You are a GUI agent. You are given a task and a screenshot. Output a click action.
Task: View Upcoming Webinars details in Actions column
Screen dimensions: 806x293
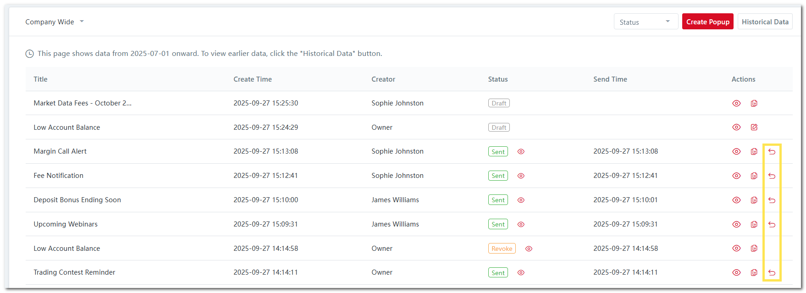[736, 224]
